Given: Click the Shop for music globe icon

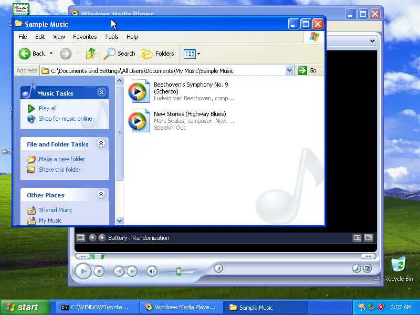Looking at the screenshot, I should pyautogui.click(x=31, y=119).
